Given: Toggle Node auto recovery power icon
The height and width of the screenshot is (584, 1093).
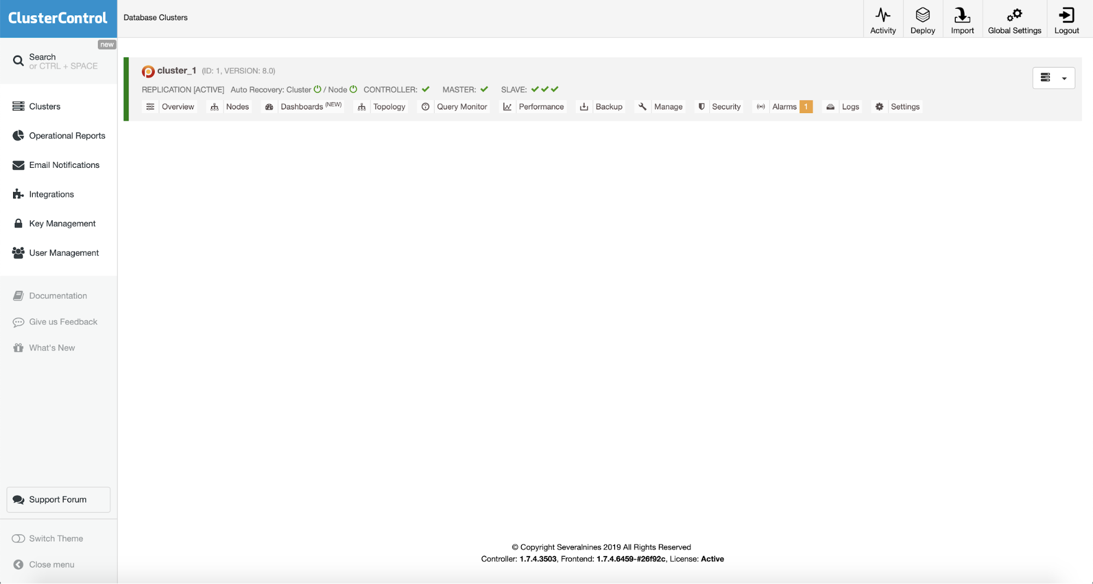Looking at the screenshot, I should click(353, 89).
